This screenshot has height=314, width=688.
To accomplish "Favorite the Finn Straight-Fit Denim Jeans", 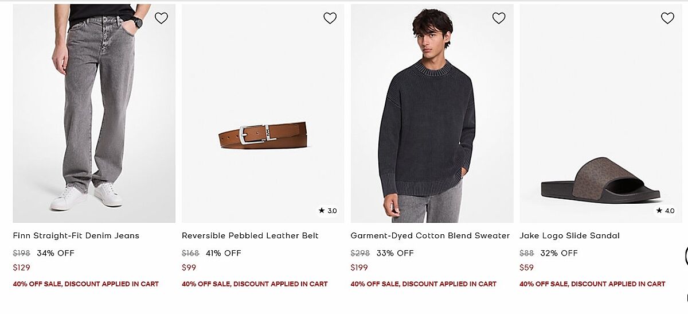I will point(161,18).
